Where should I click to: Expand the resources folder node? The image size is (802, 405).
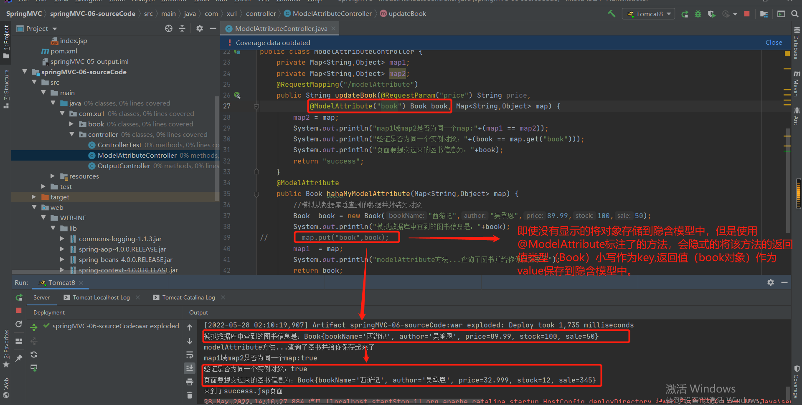pos(53,176)
